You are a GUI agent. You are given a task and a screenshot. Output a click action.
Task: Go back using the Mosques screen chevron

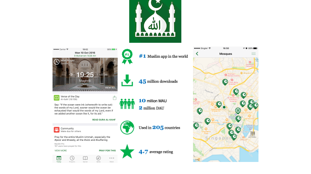tap(197, 54)
